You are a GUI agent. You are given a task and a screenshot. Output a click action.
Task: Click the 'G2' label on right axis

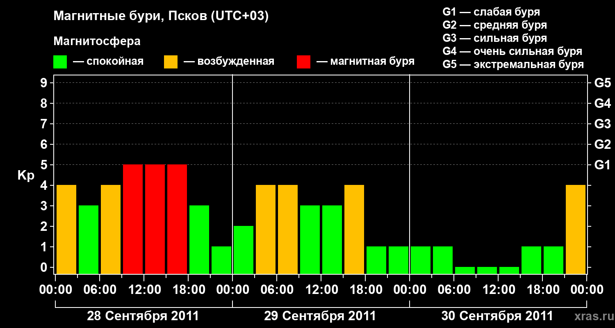pyautogui.click(x=602, y=145)
